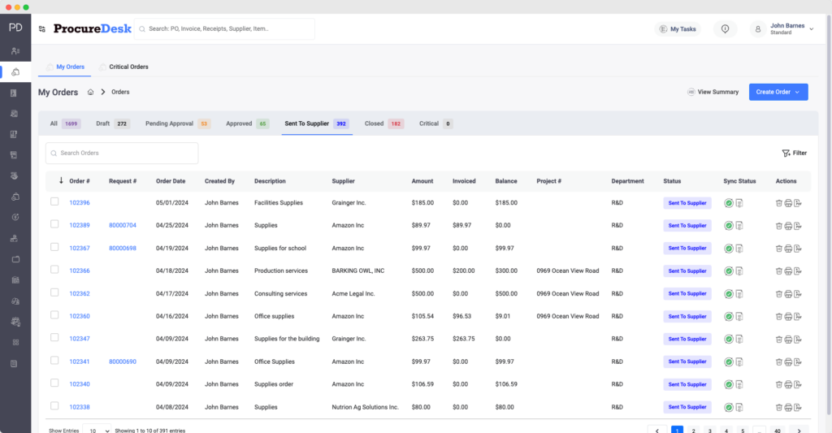Tick the checkbox for order 102360

tap(54, 314)
